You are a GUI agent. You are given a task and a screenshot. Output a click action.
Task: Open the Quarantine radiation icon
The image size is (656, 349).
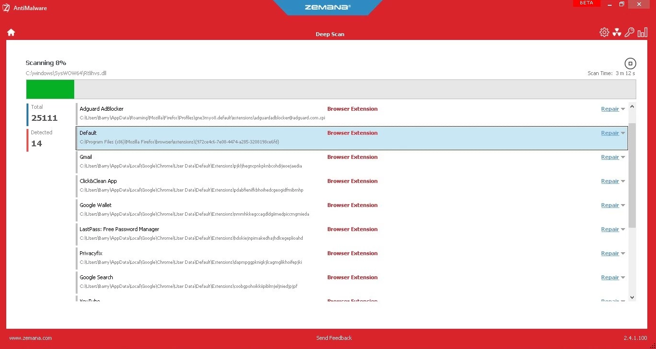pos(616,32)
